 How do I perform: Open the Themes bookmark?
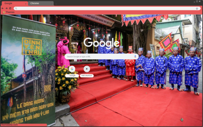tap(9, 12)
